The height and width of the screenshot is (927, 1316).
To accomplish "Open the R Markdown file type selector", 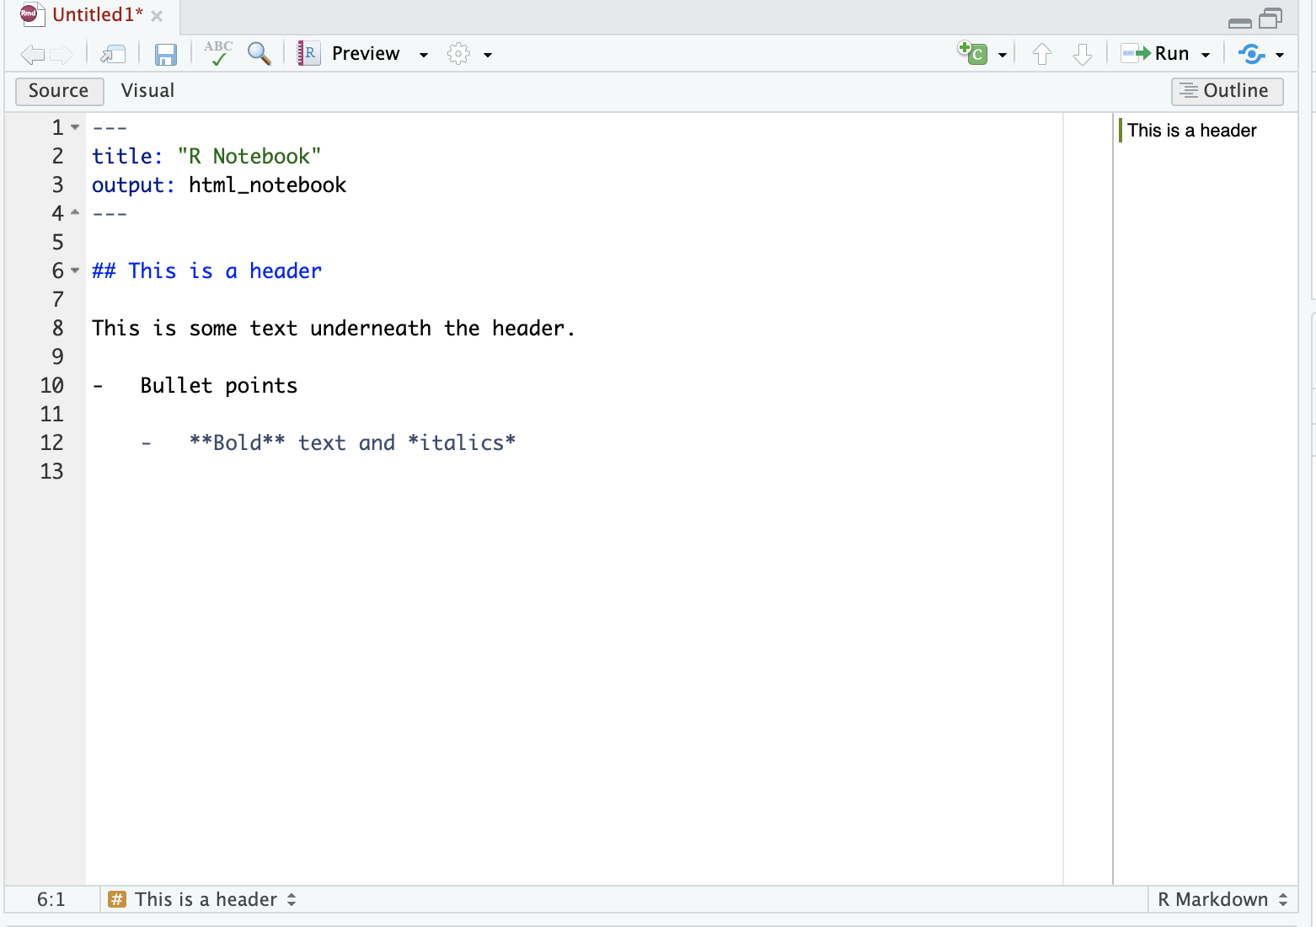I will (1222, 899).
